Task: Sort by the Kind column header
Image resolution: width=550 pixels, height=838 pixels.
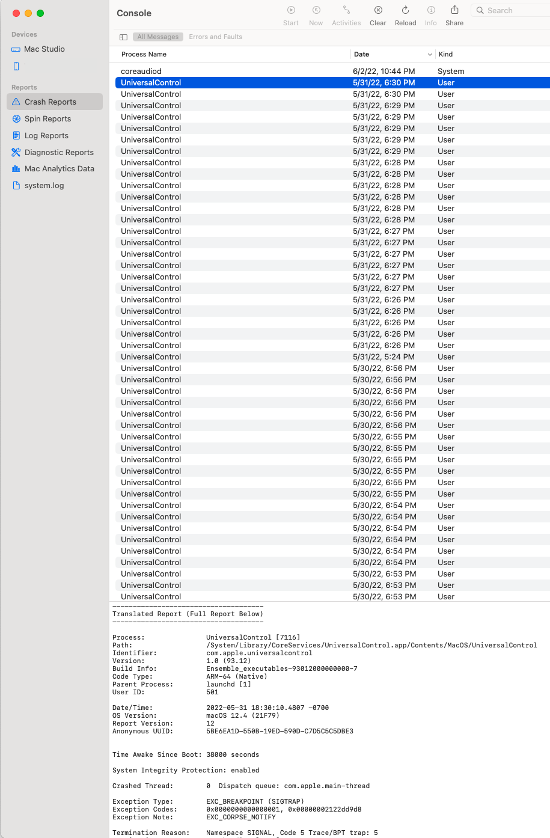Action: tap(445, 54)
